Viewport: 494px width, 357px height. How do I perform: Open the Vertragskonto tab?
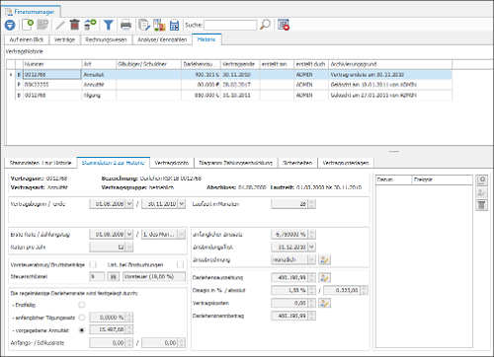click(172, 163)
